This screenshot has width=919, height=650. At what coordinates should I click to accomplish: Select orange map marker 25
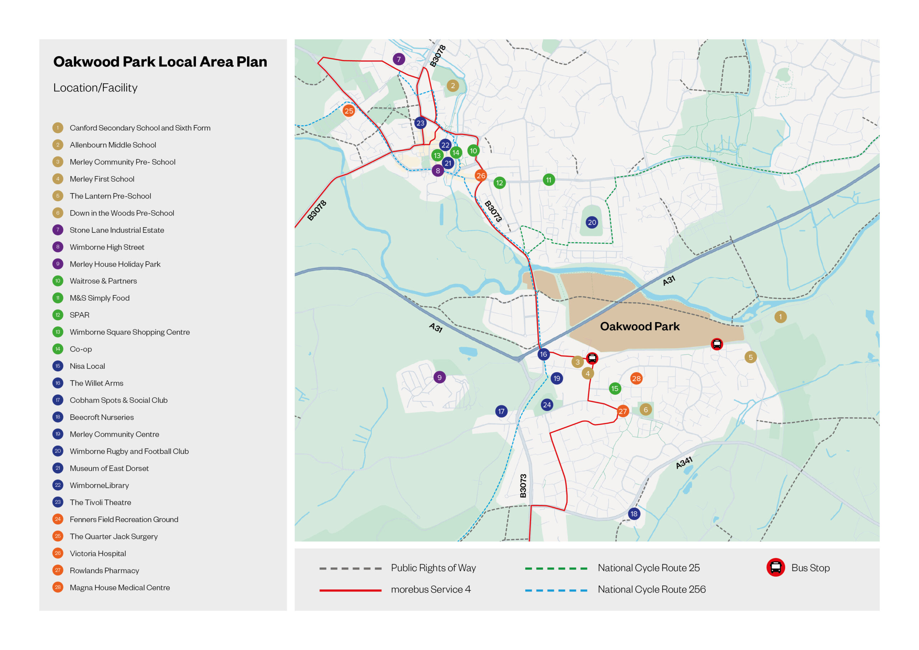[349, 111]
